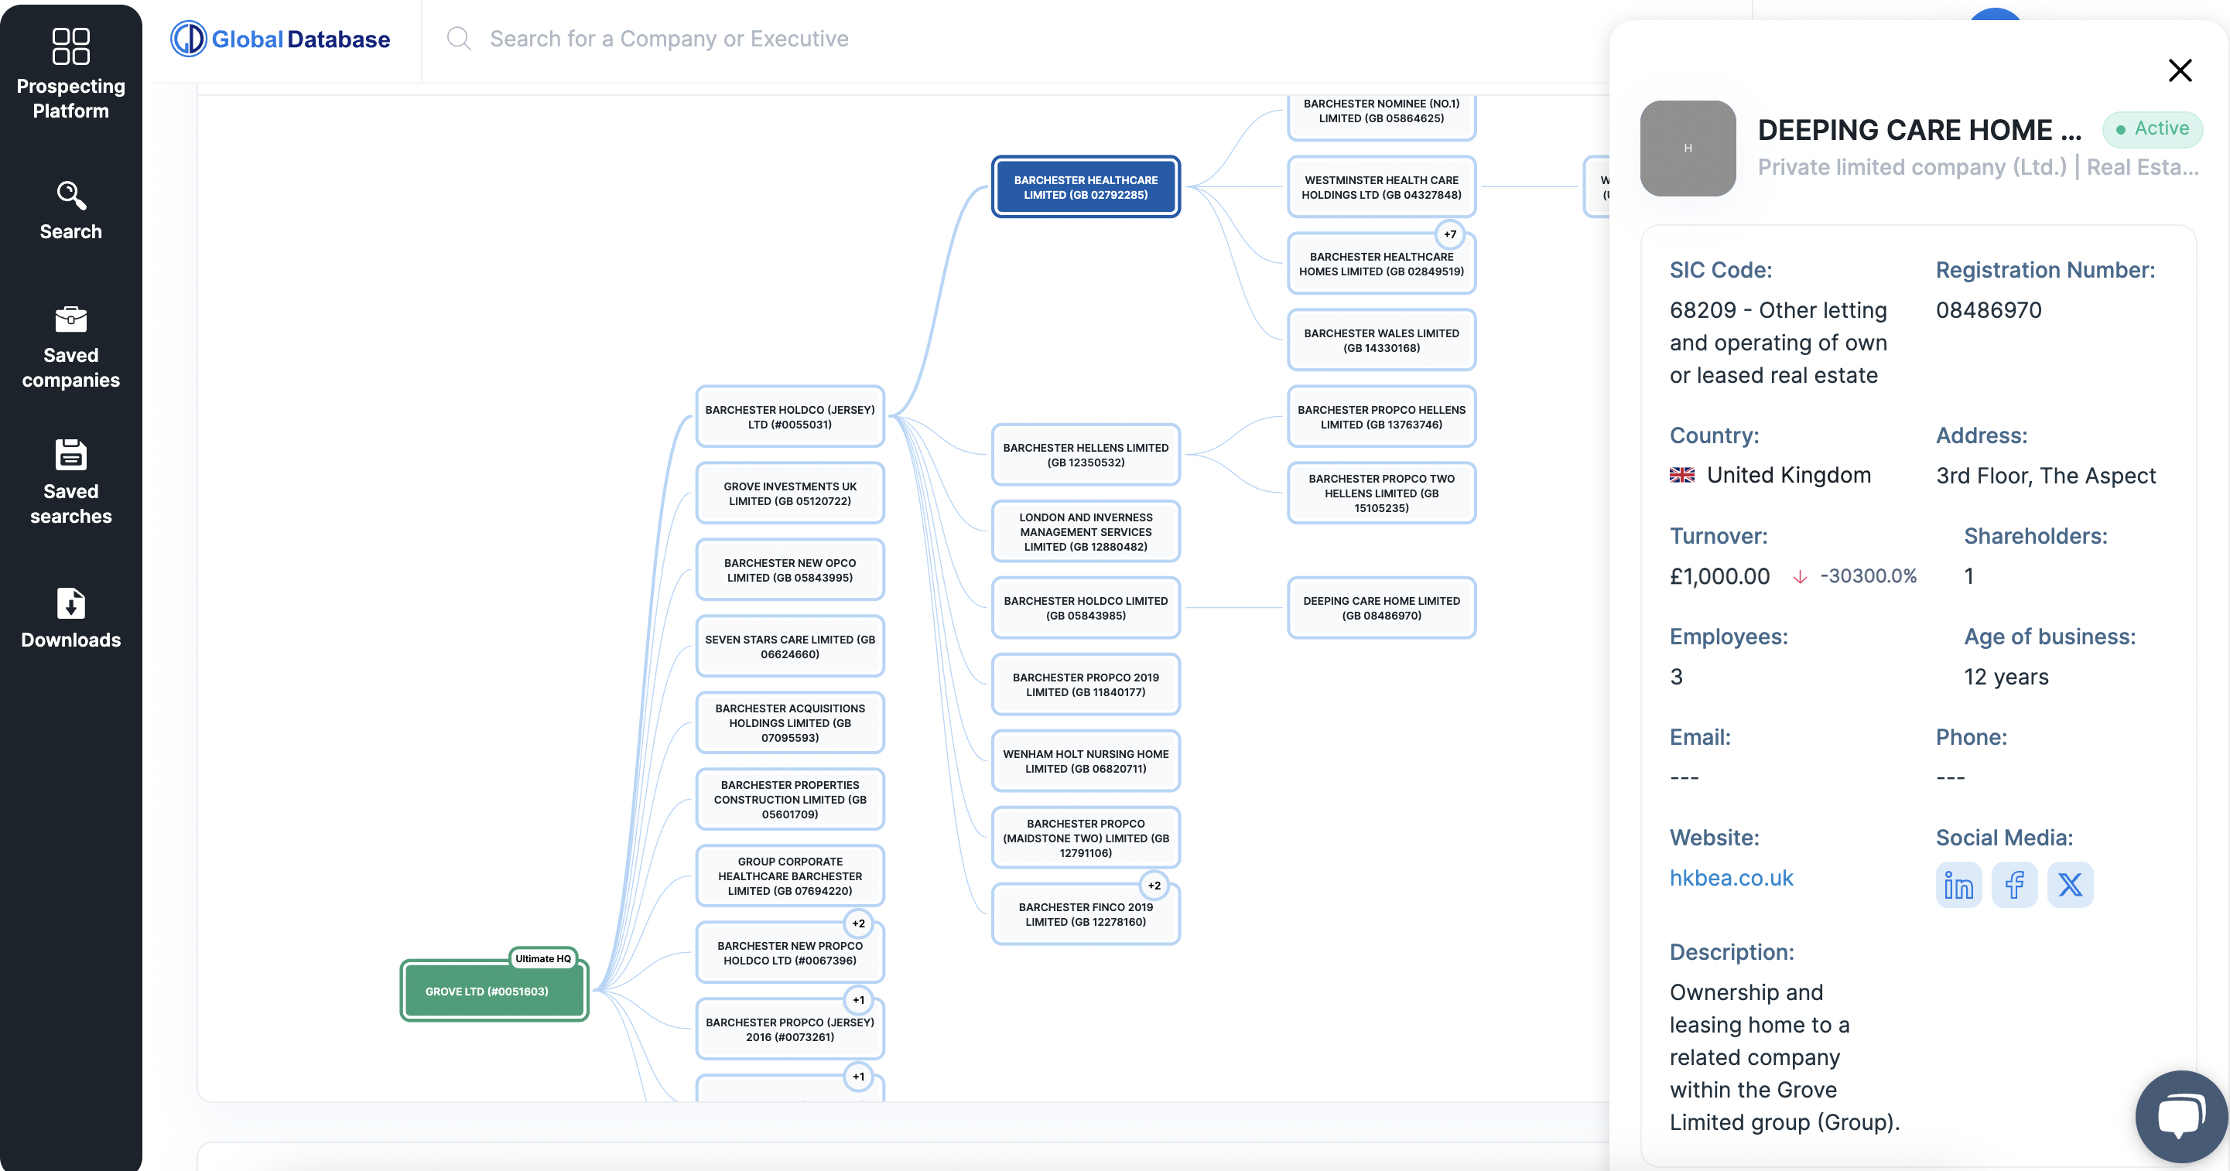The width and height of the screenshot is (2230, 1171).
Task: Select Barchester Propco (Jersey) 2016 node
Action: (789, 1029)
